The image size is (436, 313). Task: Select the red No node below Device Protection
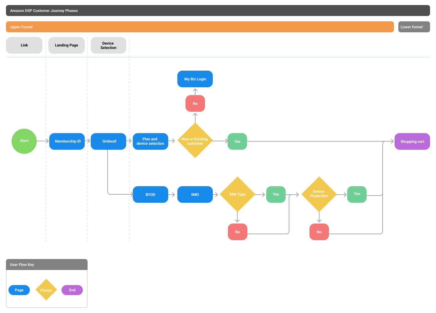(x=319, y=232)
